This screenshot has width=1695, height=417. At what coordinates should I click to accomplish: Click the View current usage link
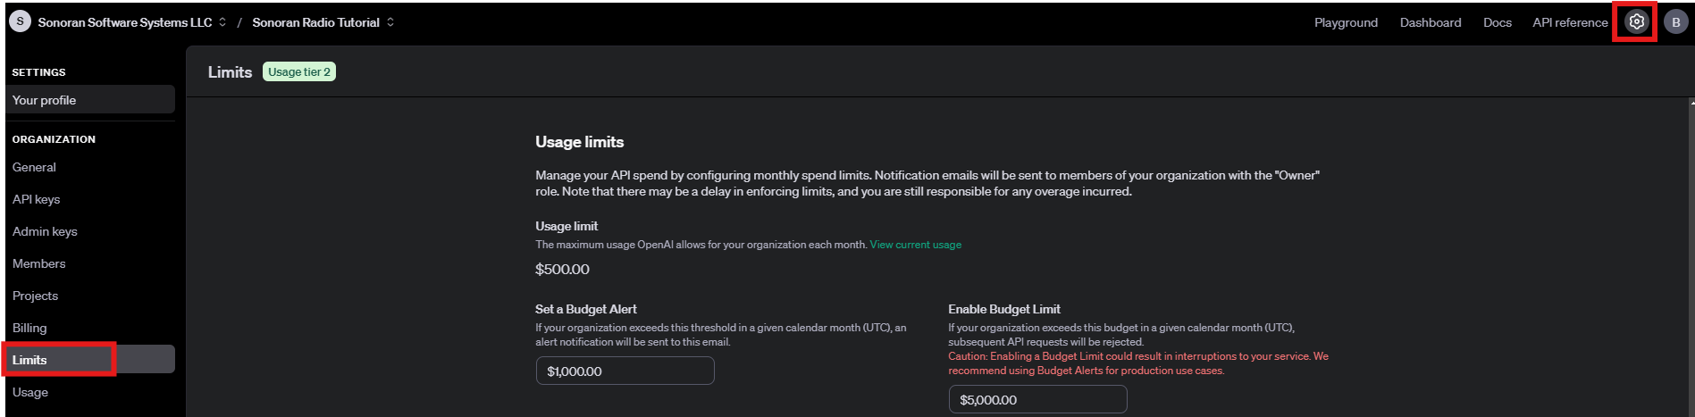click(x=916, y=245)
